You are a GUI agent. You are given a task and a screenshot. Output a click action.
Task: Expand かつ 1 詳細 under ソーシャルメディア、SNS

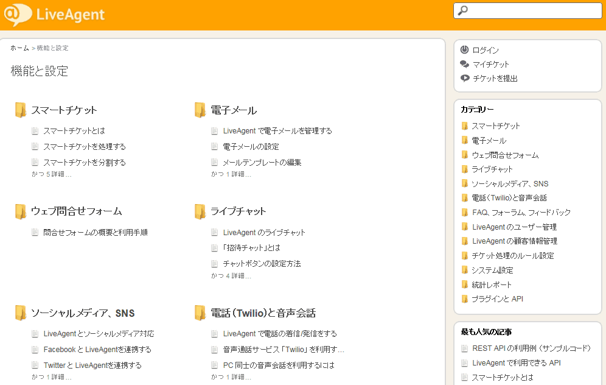point(51,377)
